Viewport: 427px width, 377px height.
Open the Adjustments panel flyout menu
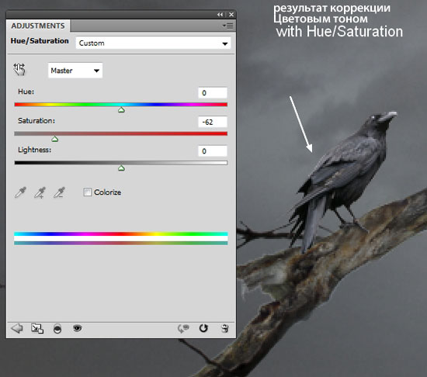(227, 26)
